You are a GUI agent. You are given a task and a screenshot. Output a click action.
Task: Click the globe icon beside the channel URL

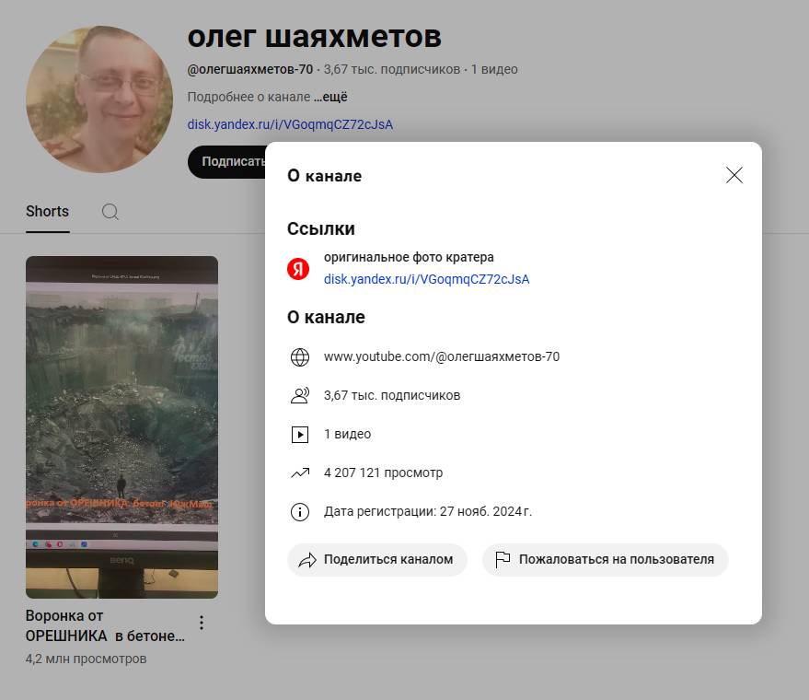point(300,357)
